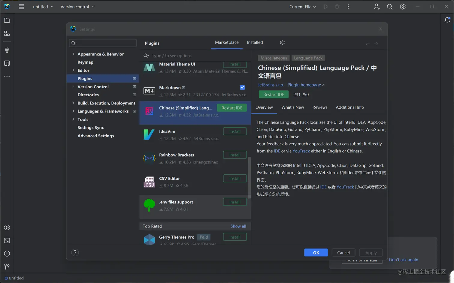
Task: Open the Notifications bell
Action: (447, 20)
